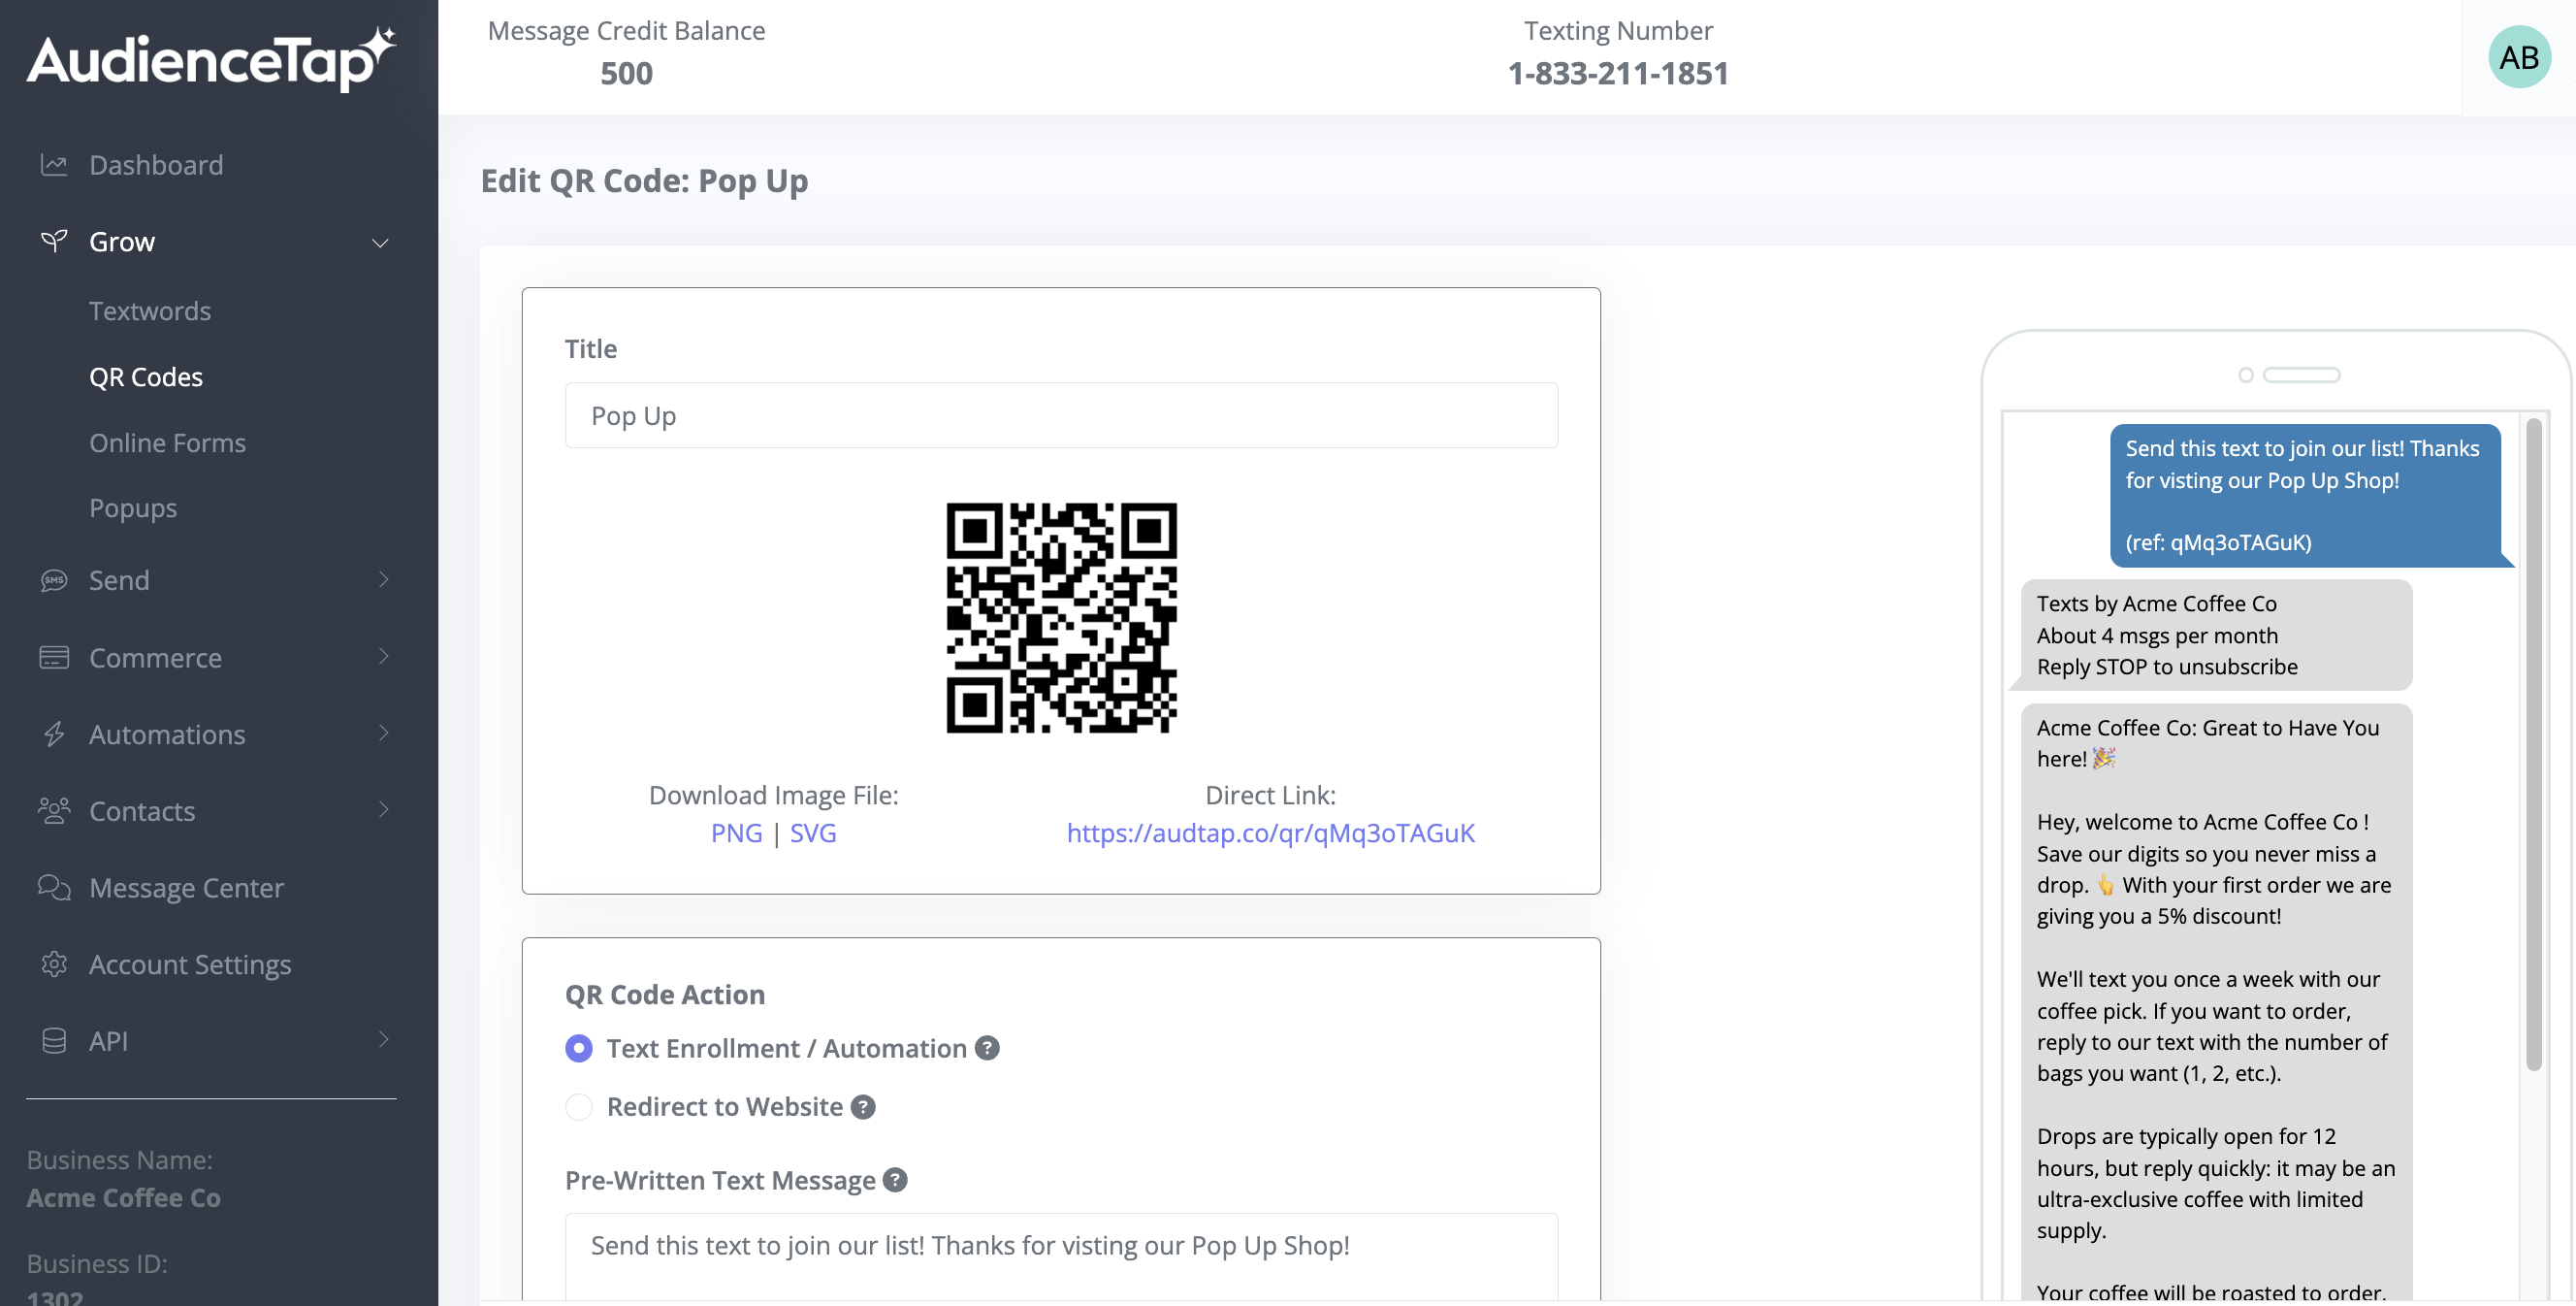Click the Automations lightning bolt icon
Viewport: 2576px width, 1306px height.
pos(54,734)
